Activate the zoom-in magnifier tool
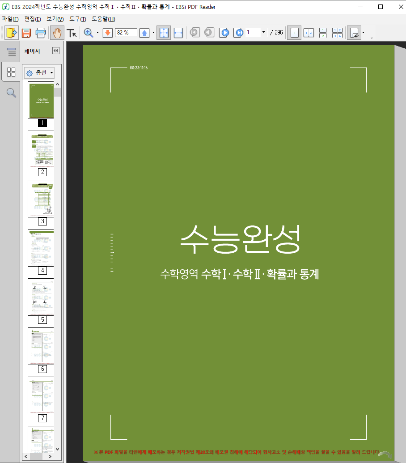The width and height of the screenshot is (406, 463). (89, 33)
